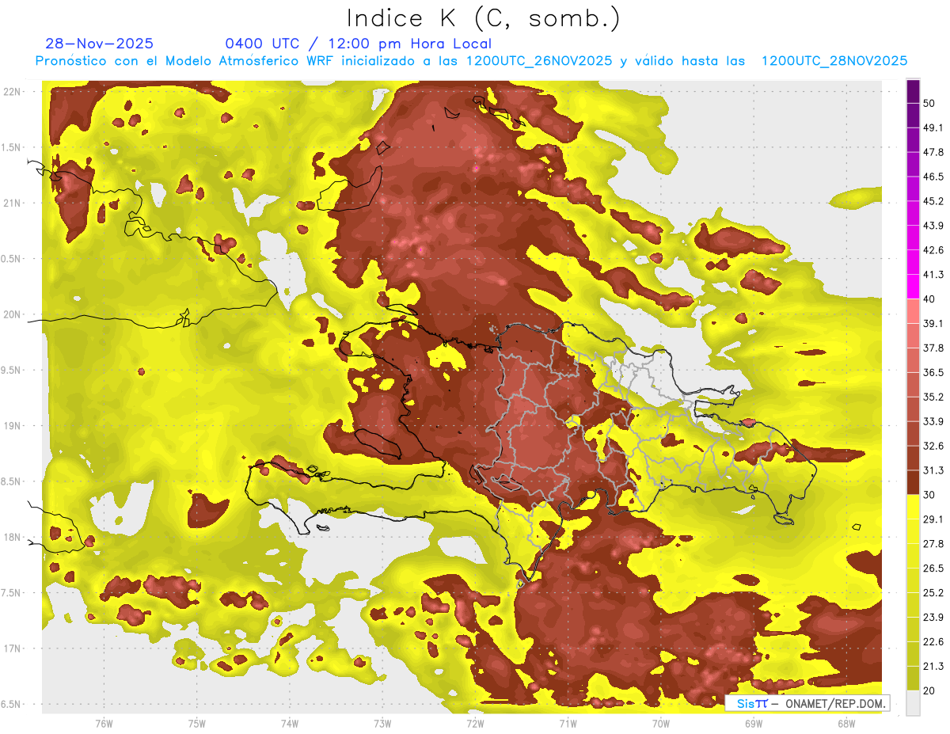Click the '72W' longitude axis label

[x=475, y=724]
